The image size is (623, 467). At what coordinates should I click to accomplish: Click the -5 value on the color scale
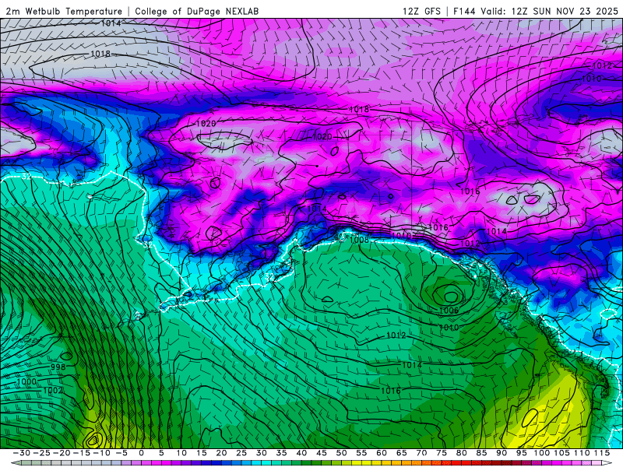(121, 453)
